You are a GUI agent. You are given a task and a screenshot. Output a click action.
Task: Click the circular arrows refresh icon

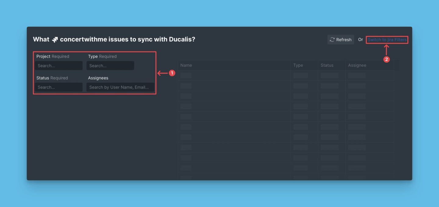332,40
